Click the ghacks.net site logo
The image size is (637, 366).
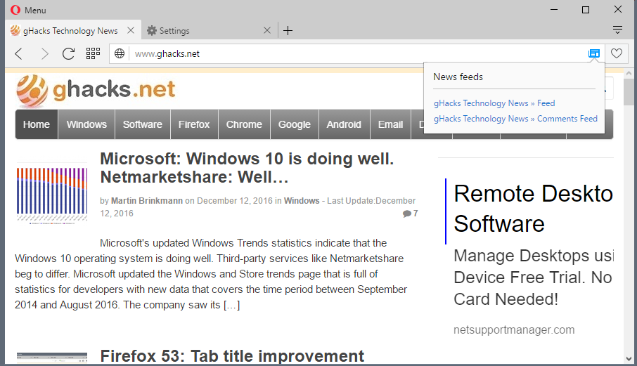point(96,90)
